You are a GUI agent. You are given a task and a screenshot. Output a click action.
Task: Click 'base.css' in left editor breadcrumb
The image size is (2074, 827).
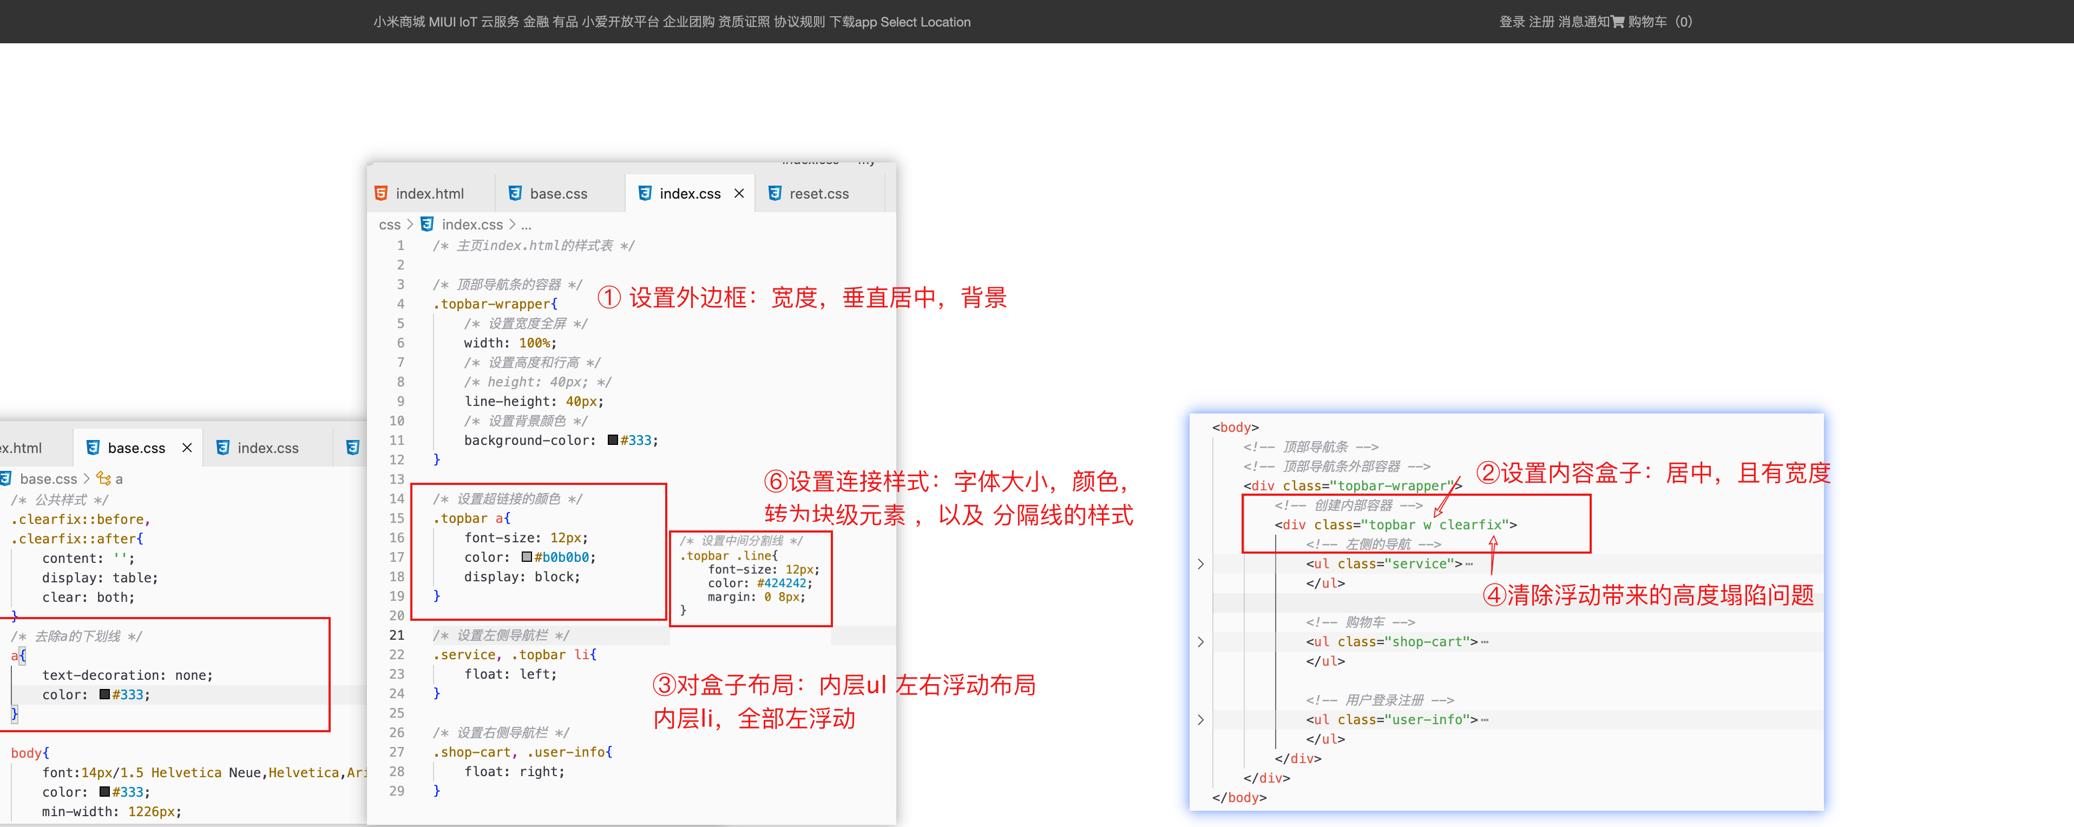[x=48, y=479]
